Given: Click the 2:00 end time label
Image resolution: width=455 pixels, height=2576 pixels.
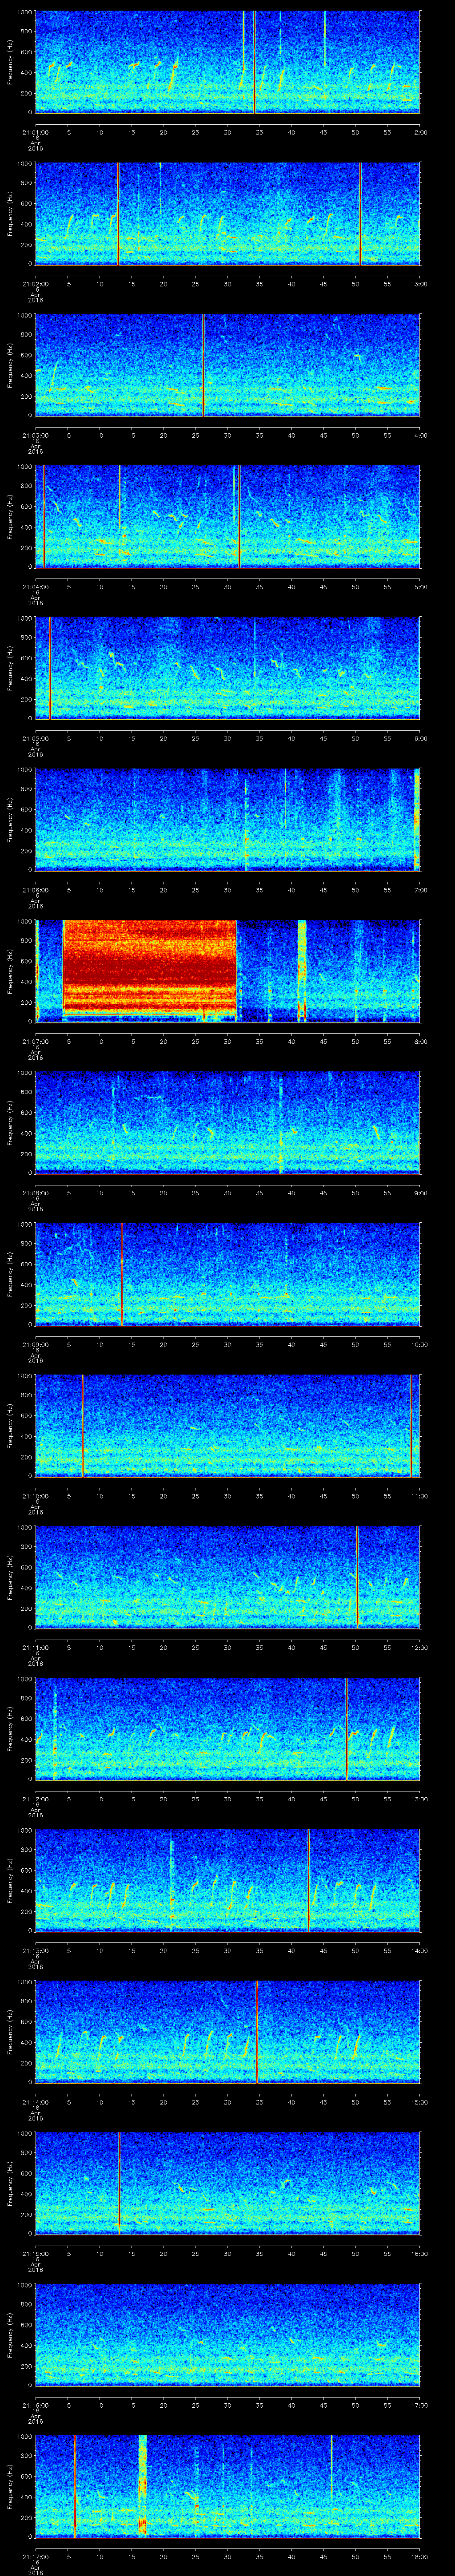Looking at the screenshot, I should tap(420, 132).
